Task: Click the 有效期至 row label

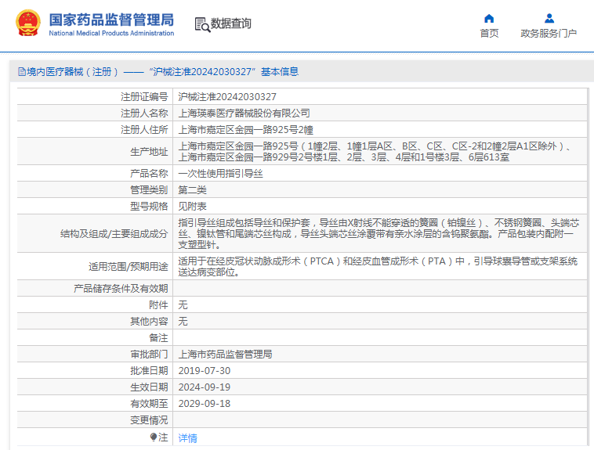Action: [149, 404]
